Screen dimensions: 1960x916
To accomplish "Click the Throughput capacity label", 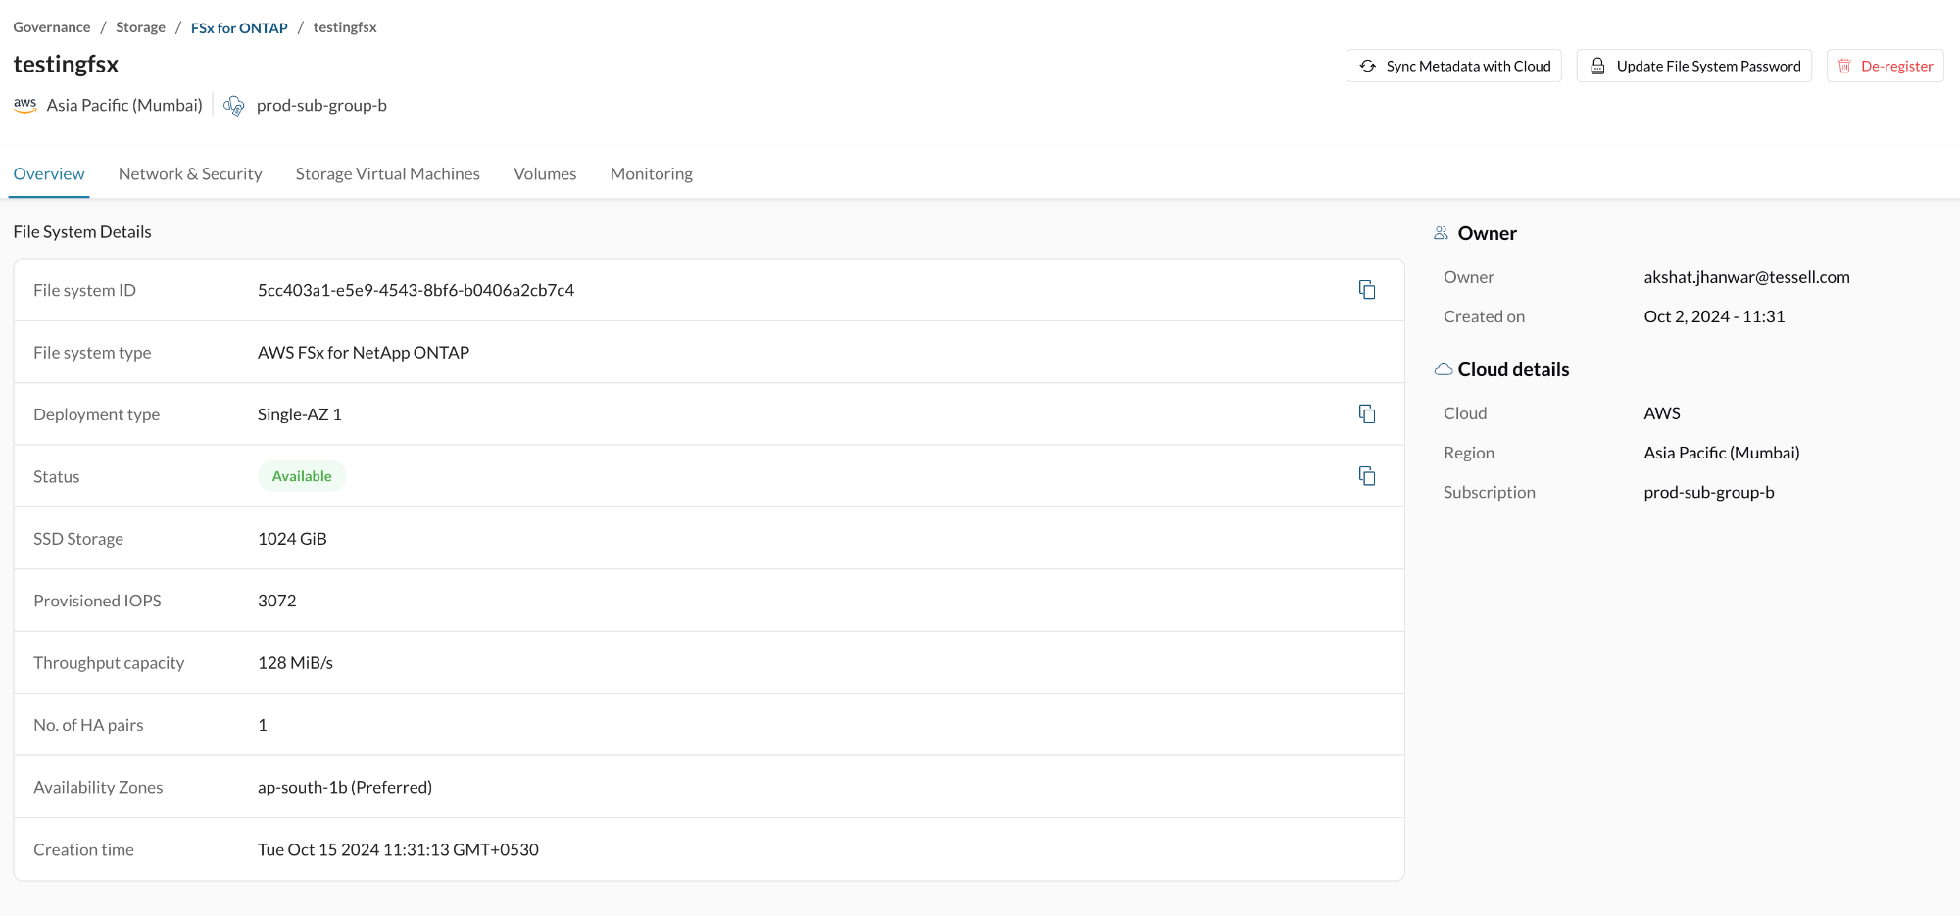I will [109, 663].
